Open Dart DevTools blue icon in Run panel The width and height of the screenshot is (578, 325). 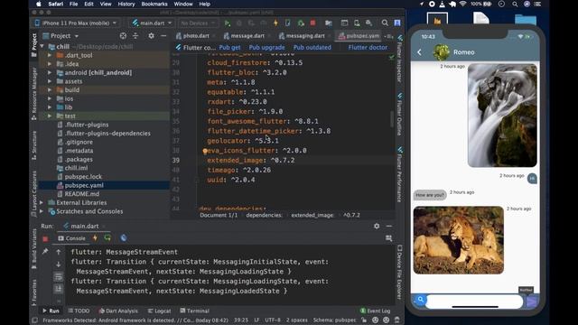click(124, 238)
